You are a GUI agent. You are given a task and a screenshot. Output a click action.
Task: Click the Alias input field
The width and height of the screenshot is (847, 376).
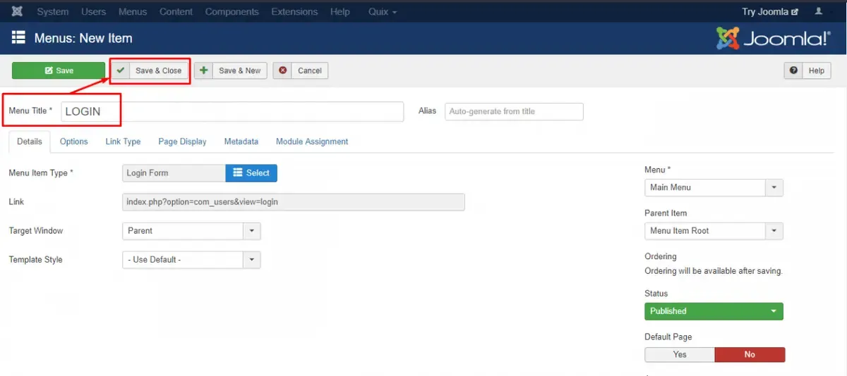(x=514, y=111)
